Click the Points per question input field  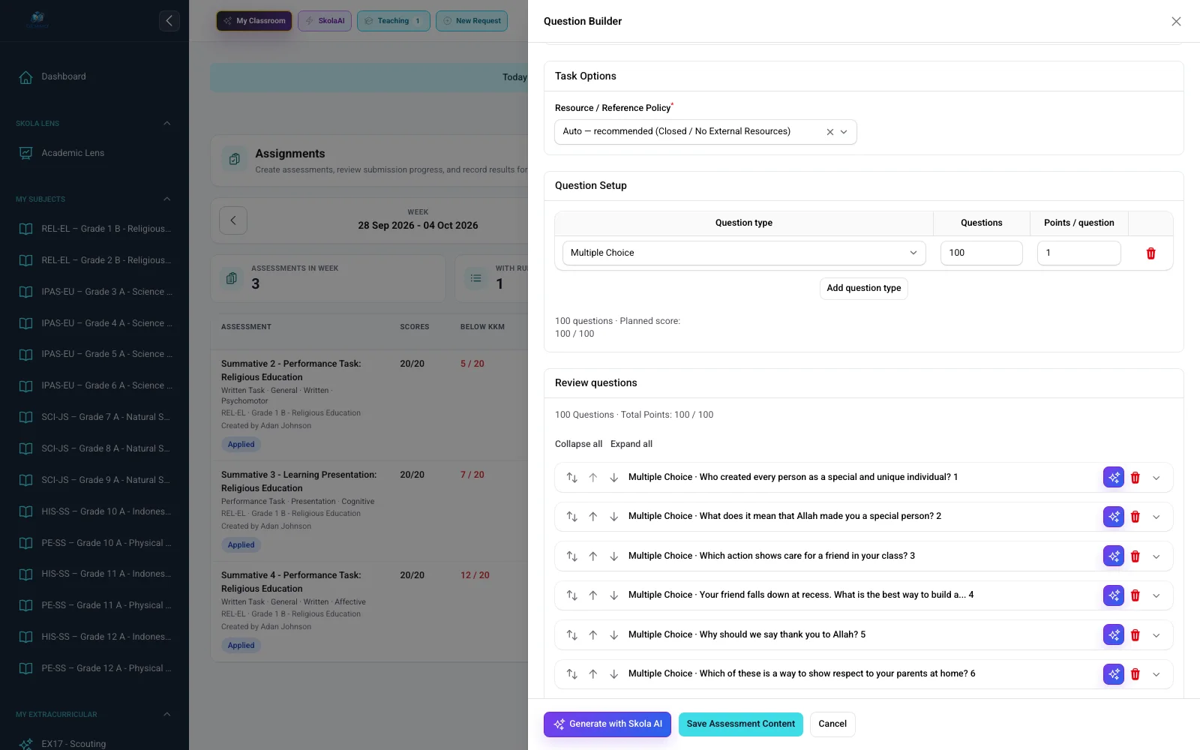click(1079, 253)
